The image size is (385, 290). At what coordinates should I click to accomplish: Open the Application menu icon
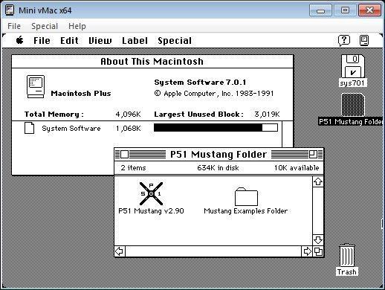click(364, 40)
